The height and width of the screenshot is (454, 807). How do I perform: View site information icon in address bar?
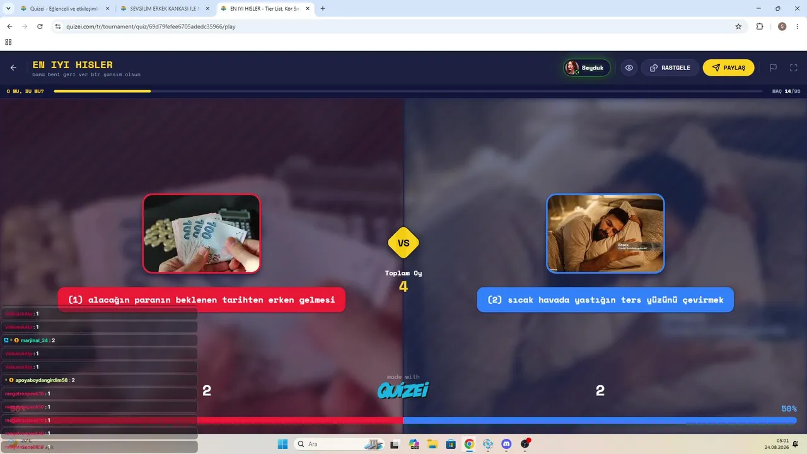[58, 26]
